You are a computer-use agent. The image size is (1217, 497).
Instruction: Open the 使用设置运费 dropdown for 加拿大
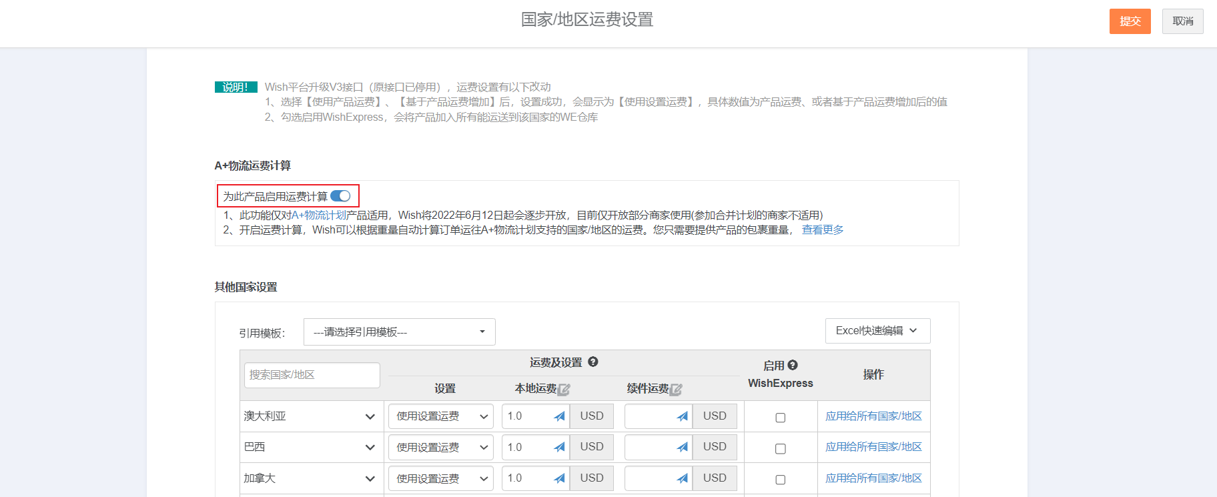(x=440, y=478)
